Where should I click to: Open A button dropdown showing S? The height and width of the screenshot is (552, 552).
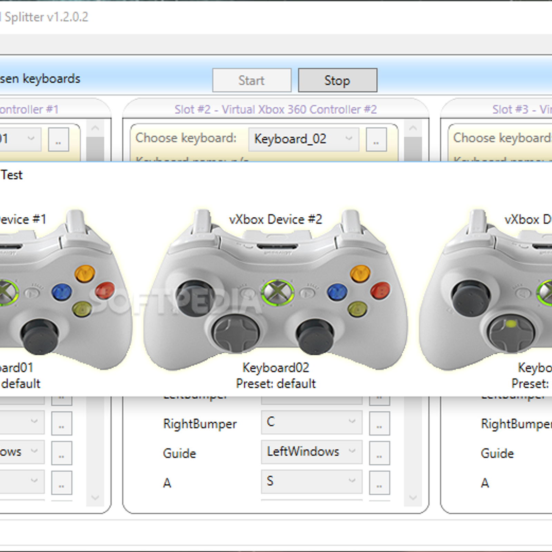(312, 481)
